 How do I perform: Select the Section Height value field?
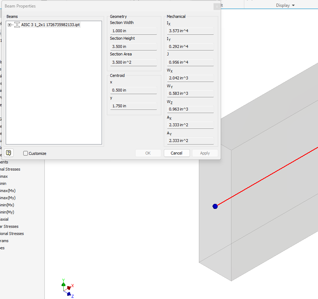tap(133, 46)
